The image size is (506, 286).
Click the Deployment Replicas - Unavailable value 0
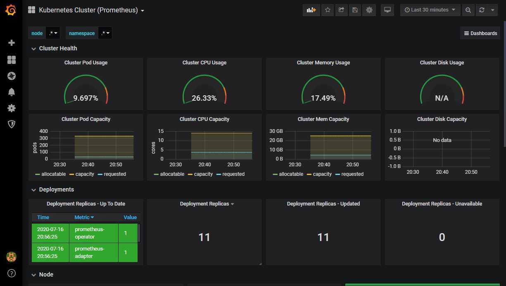(x=442, y=237)
